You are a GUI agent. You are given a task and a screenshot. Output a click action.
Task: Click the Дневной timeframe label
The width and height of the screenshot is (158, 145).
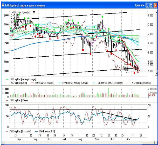140,5
